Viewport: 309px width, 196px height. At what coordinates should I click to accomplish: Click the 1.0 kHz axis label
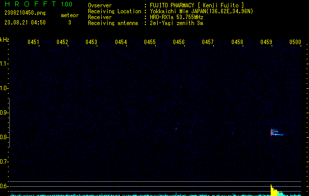(4, 88)
